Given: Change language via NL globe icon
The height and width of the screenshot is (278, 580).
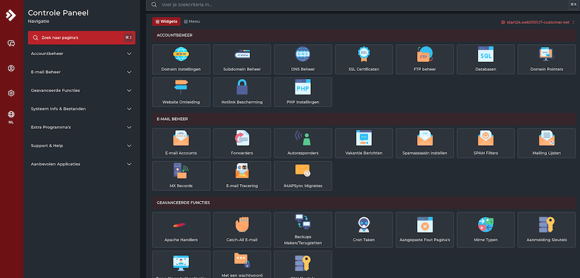Looking at the screenshot, I should pos(11,117).
